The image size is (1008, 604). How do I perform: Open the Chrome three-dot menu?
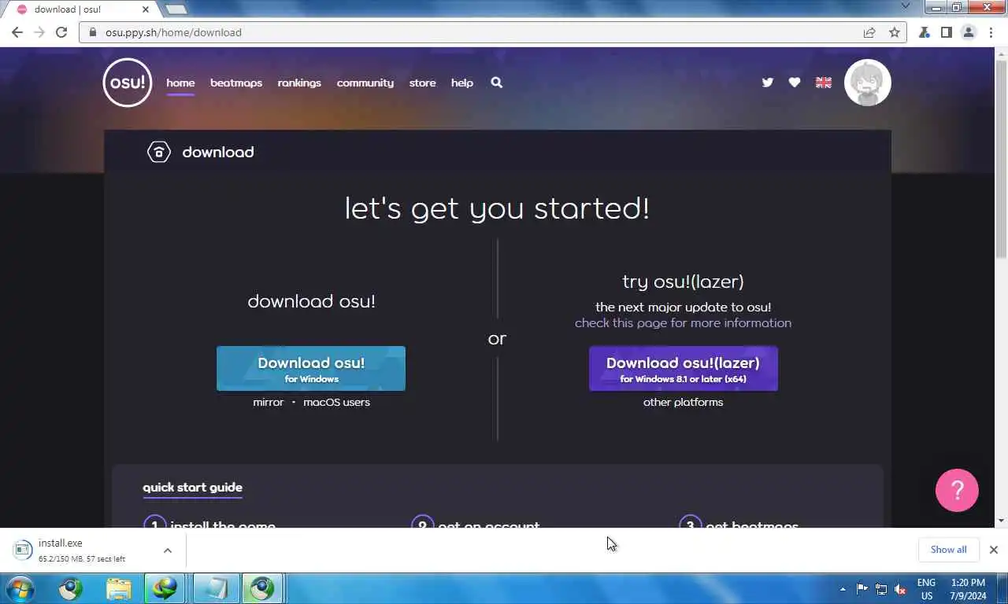[991, 32]
